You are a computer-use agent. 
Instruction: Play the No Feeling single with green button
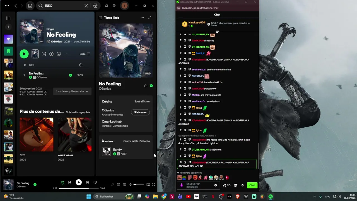point(24,54)
